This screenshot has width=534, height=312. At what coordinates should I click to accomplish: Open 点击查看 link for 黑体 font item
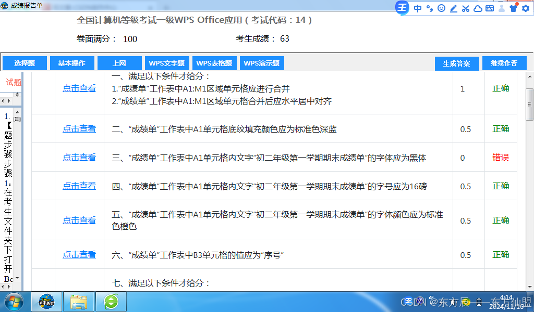click(79, 157)
